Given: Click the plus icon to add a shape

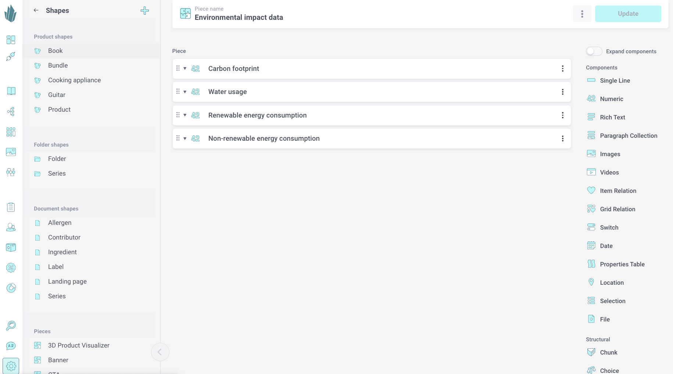Looking at the screenshot, I should tap(145, 11).
